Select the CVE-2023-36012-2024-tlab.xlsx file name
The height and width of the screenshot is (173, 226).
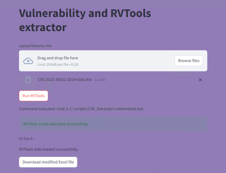(x=64, y=80)
